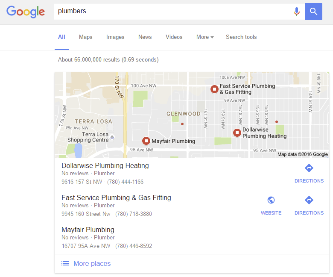Screen dimensions: 333x277
Task: Activate voice search microphone icon
Action: [x=296, y=12]
